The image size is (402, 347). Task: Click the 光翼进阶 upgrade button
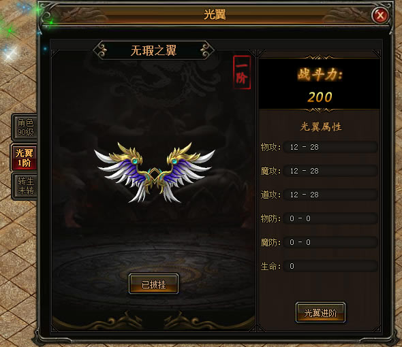click(320, 313)
